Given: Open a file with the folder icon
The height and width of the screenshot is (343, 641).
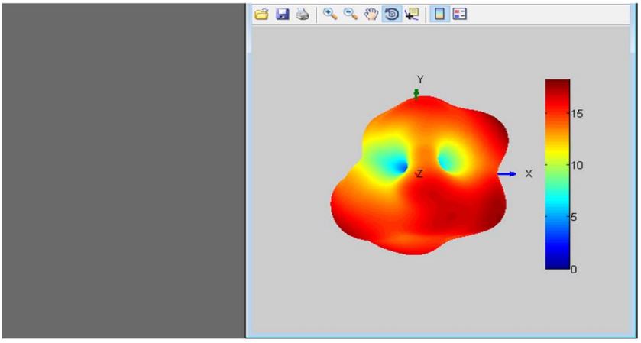Looking at the screenshot, I should pos(261,15).
